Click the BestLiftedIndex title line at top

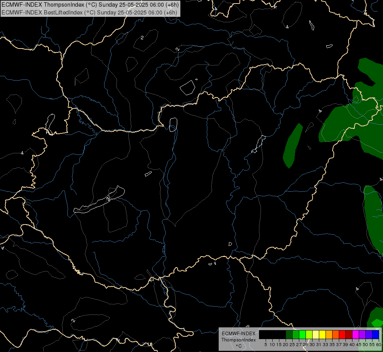(x=89, y=13)
